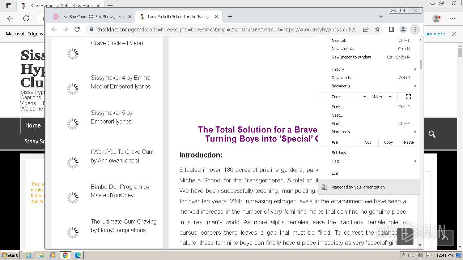463x260 pixels.
Task: Open Bimbo Doll Program link
Action: point(120,191)
